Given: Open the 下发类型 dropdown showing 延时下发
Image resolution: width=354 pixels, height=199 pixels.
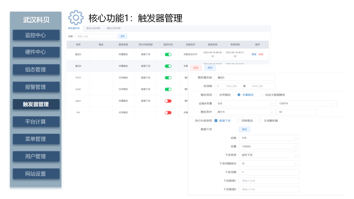Looking at the screenshot, I should point(269,155).
